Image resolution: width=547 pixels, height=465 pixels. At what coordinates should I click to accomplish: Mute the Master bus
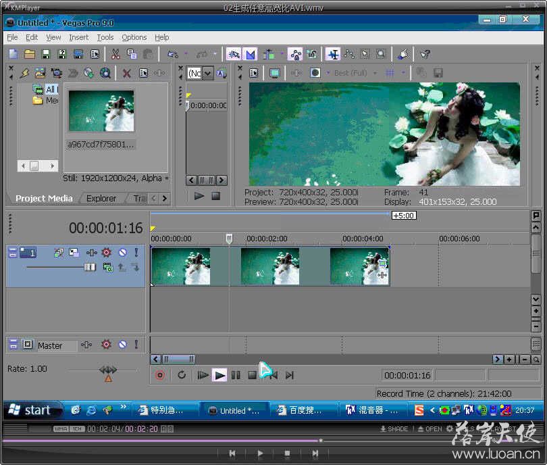[x=122, y=345]
